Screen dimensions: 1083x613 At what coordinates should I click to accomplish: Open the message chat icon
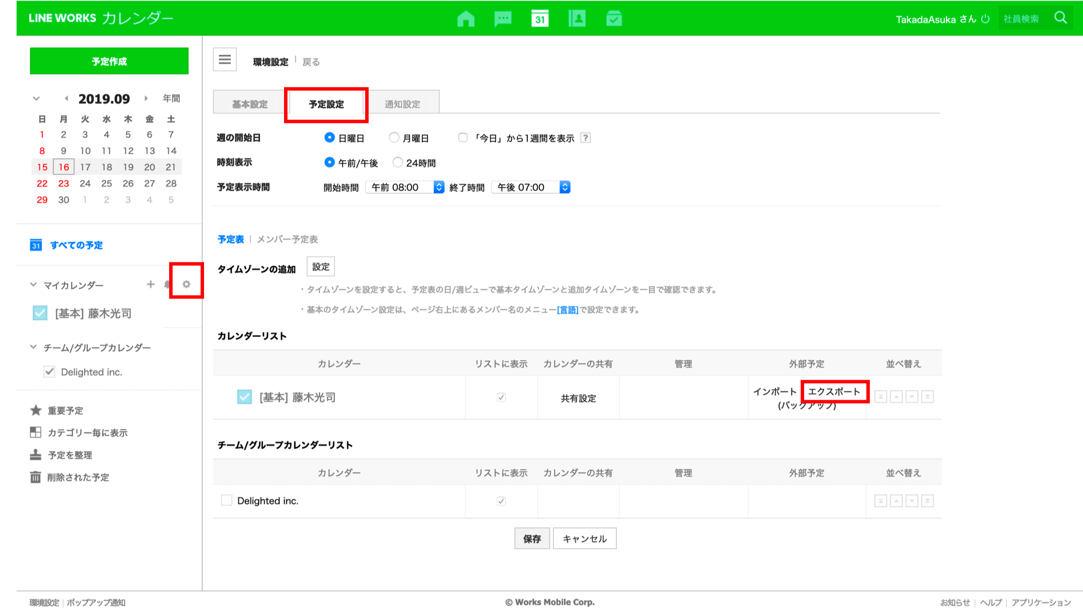point(503,19)
